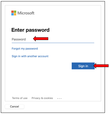Open the Privacy & cookies link
The height and width of the screenshot is (114, 110).
[x=42, y=98]
